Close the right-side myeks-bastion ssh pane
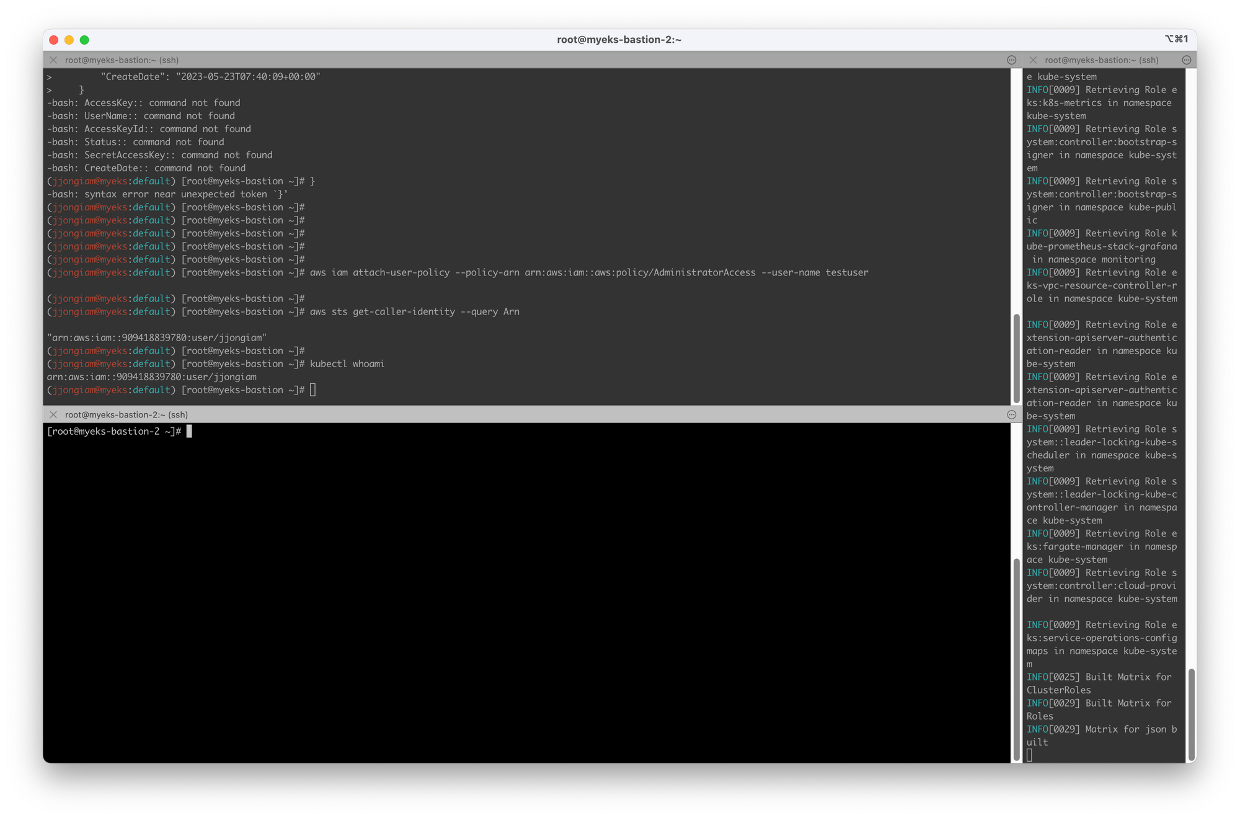Viewport: 1240px width, 820px height. (x=1033, y=60)
